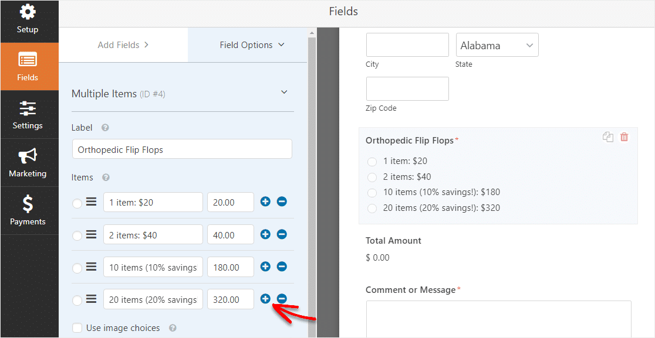The height and width of the screenshot is (338, 655).
Task: Edit item name "1 item: $20"
Action: 153,202
